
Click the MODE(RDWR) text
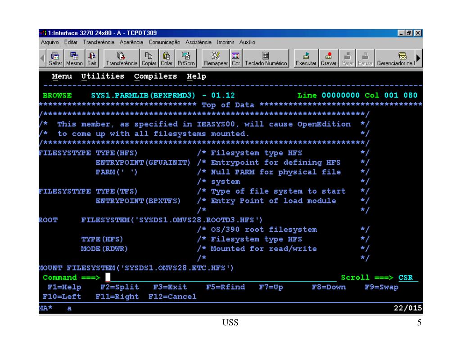pyautogui.click(x=104, y=249)
